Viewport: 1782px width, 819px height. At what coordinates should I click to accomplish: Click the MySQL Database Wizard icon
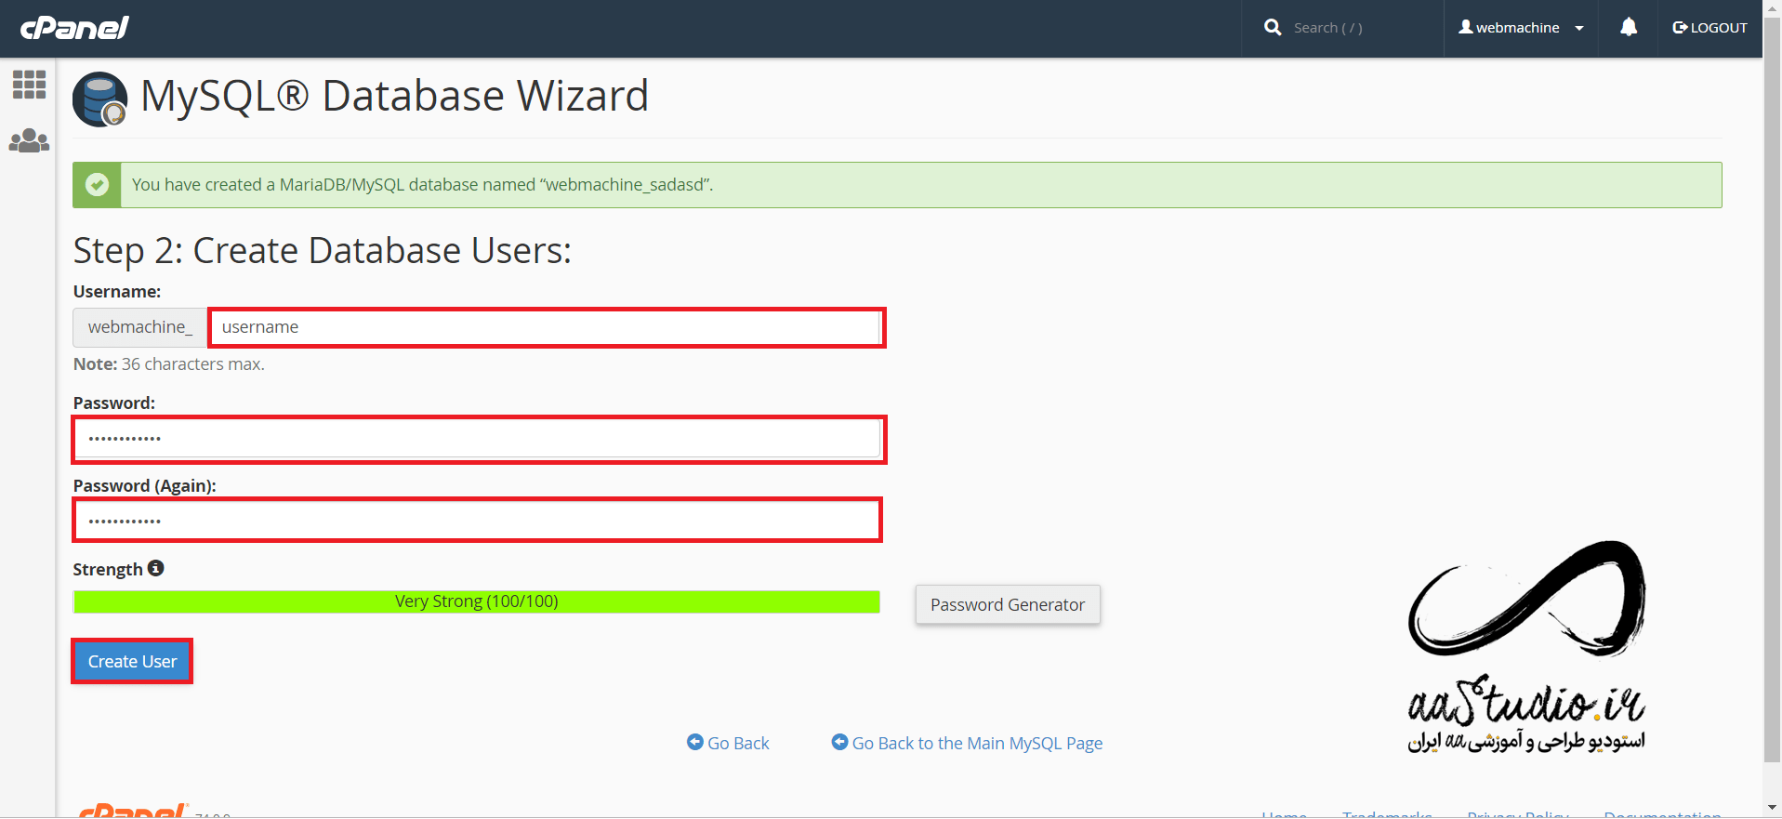(99, 99)
